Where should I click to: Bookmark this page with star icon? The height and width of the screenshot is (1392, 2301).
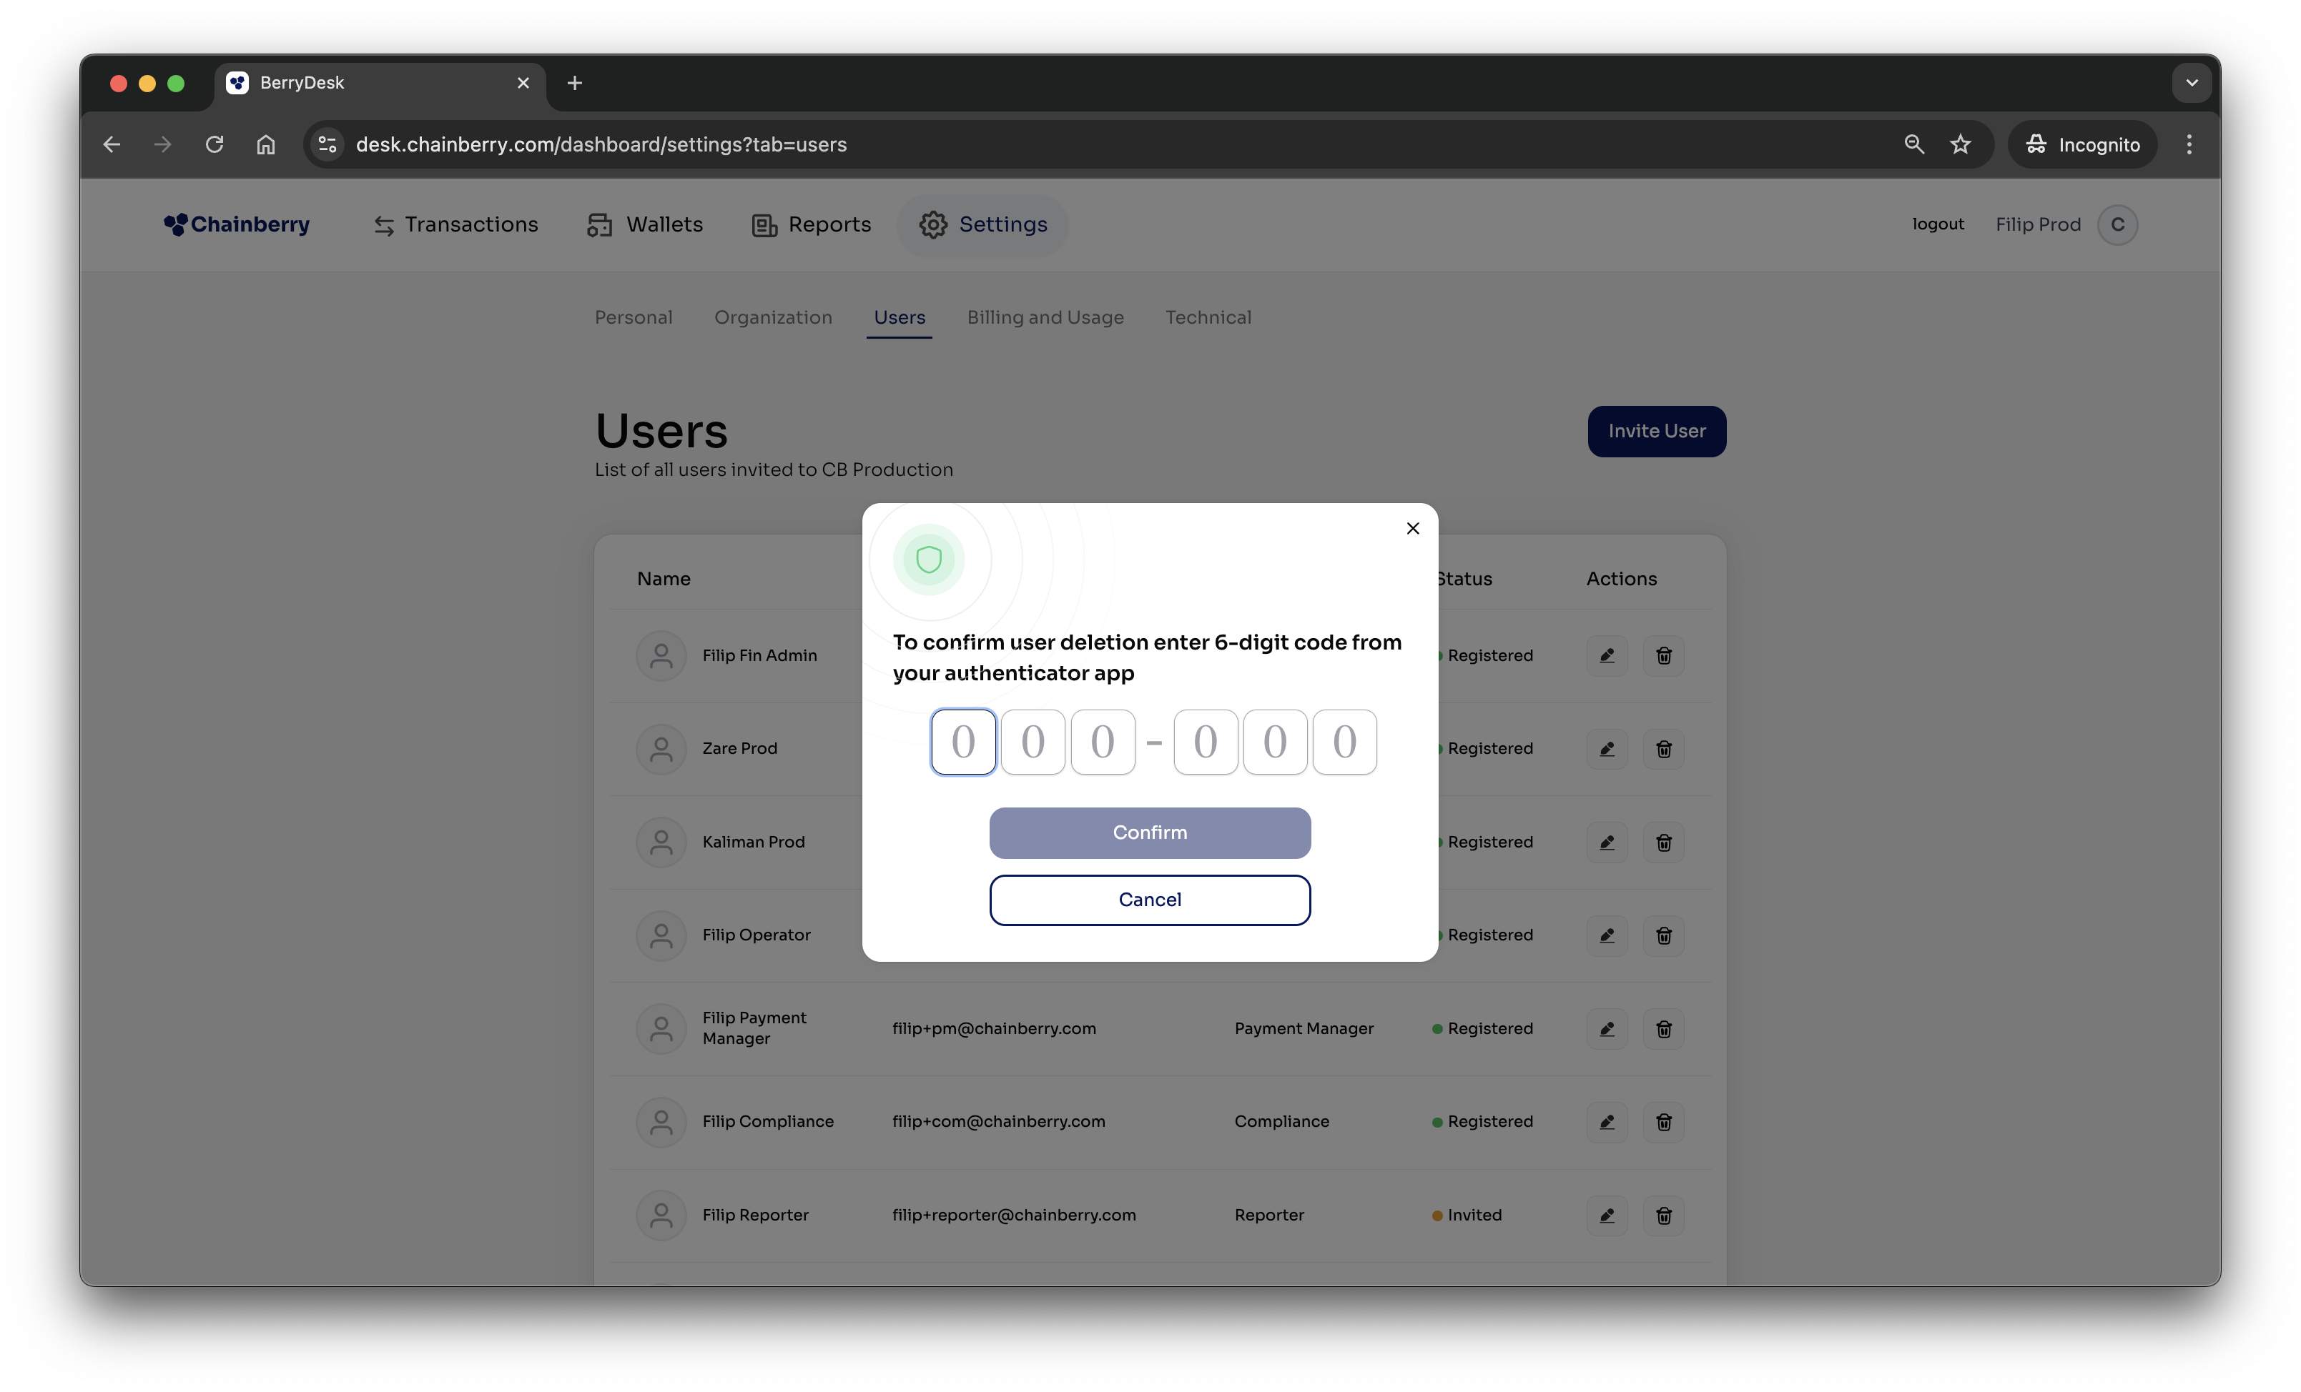click(x=1960, y=144)
